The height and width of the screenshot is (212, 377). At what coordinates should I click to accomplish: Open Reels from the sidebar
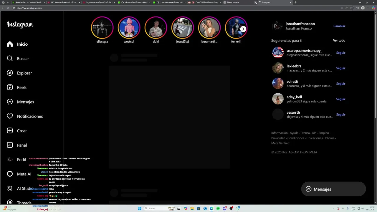coord(17,87)
